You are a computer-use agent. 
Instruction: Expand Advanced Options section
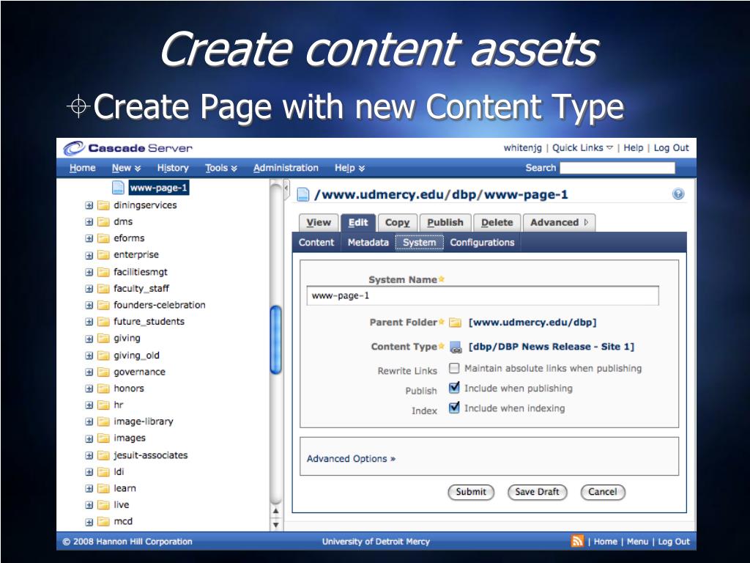pos(351,459)
